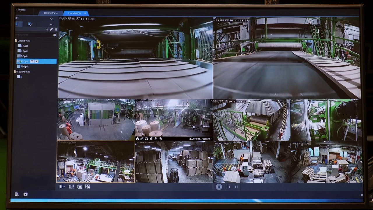Edit the selected view with the pencil icon

click(51, 29)
